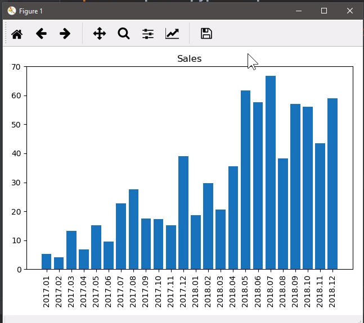
Task: Click the tallest bar for 2018.07
Action: [x=271, y=172]
